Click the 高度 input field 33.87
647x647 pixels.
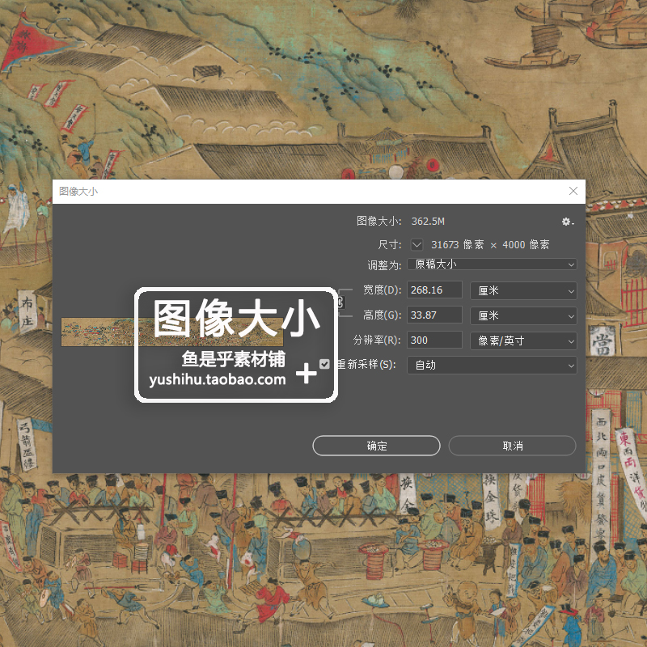pyautogui.click(x=434, y=315)
